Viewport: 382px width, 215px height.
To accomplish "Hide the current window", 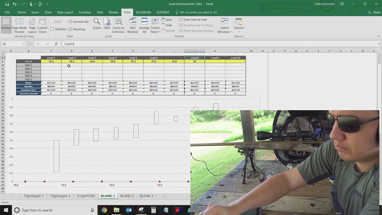I will pyautogui.click(x=167, y=25).
